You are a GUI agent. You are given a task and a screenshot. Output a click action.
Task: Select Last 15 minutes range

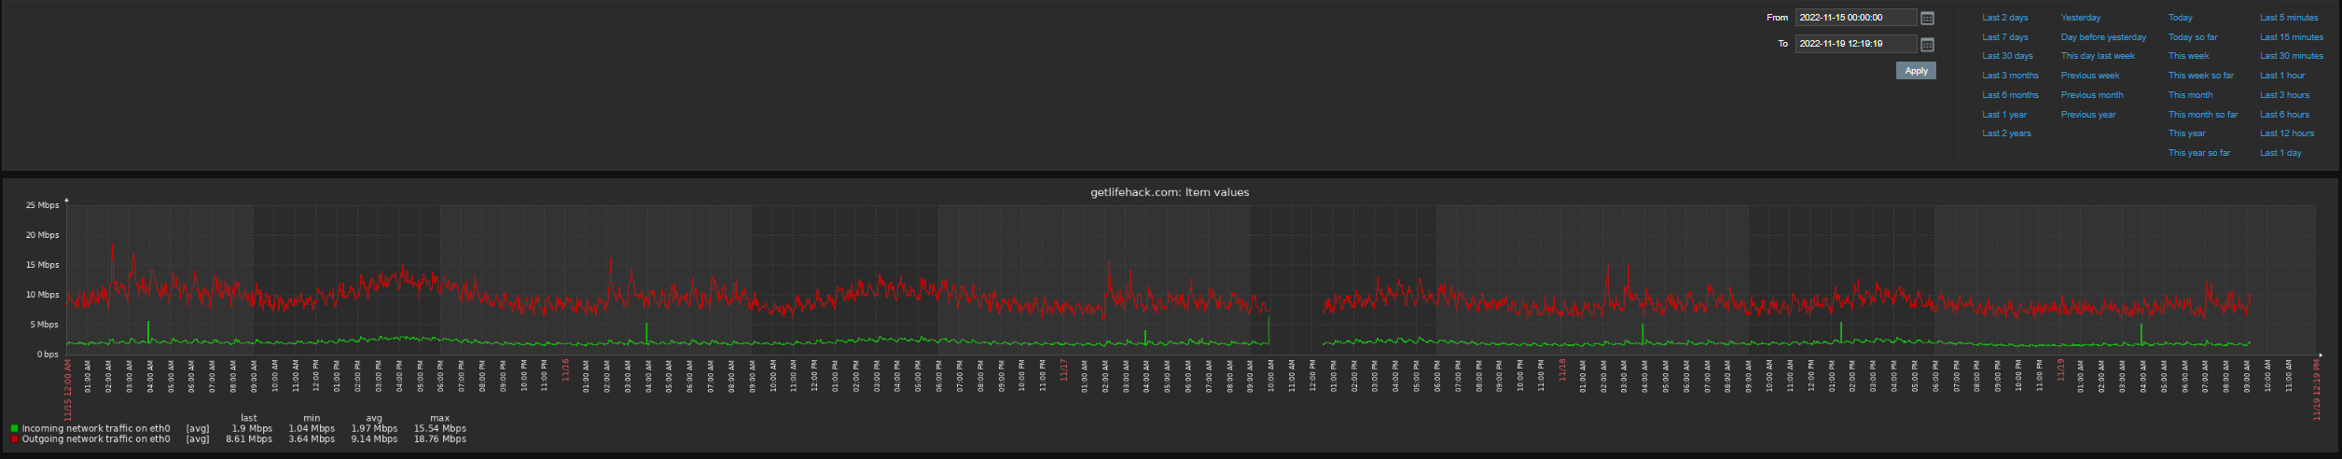click(x=2292, y=37)
